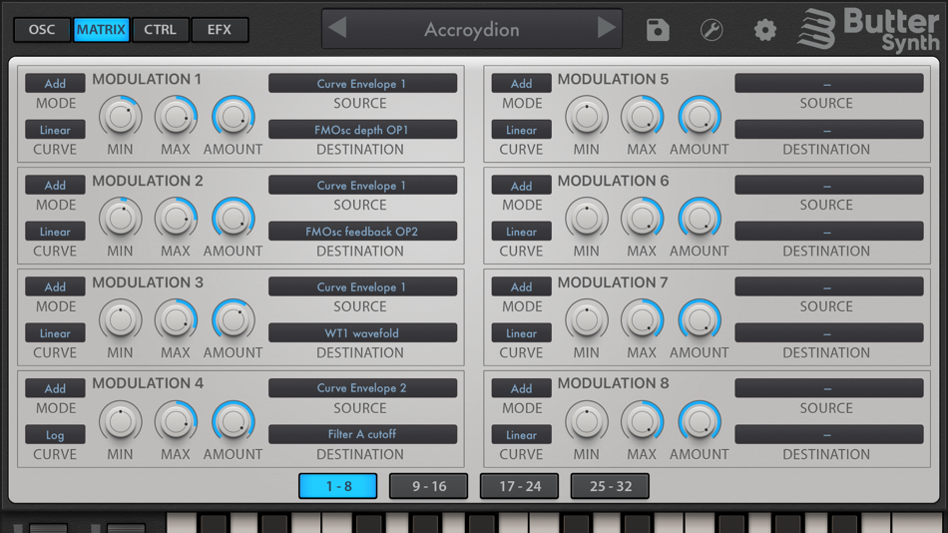Click Modulation 3 MIN knob
Screen dimensions: 948x533
(x=121, y=320)
